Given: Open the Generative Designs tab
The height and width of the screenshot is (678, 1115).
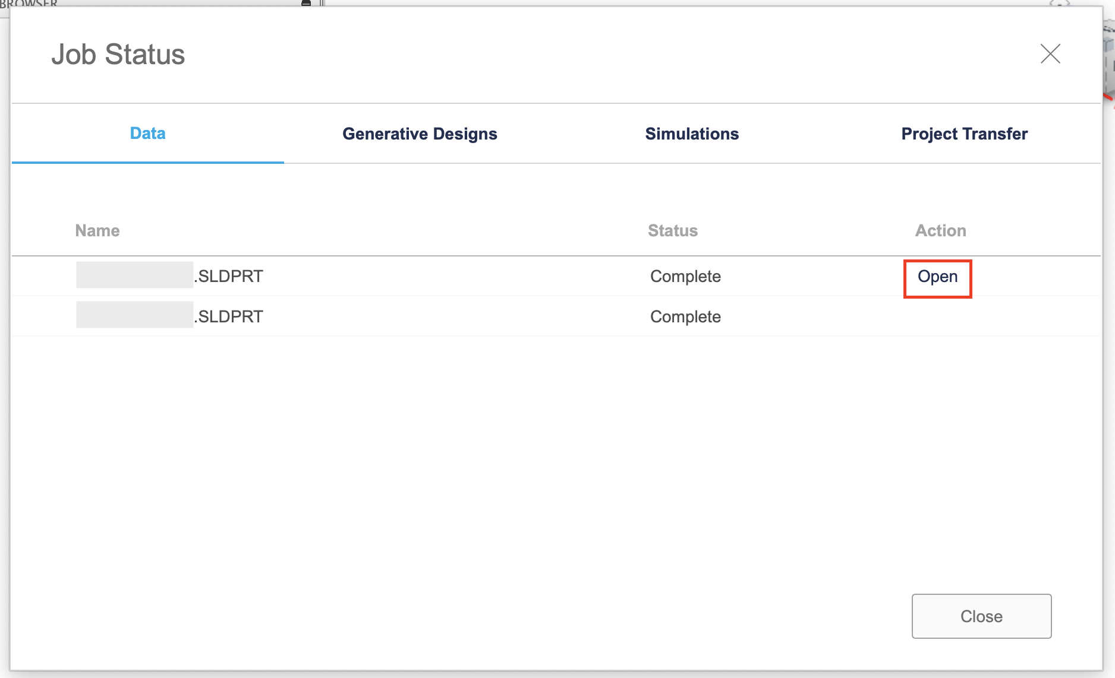Looking at the screenshot, I should tap(420, 134).
